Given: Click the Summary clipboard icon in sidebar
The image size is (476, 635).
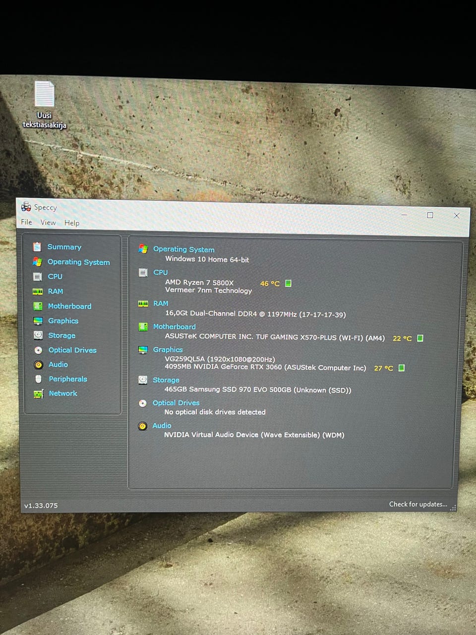Looking at the screenshot, I should 37,247.
